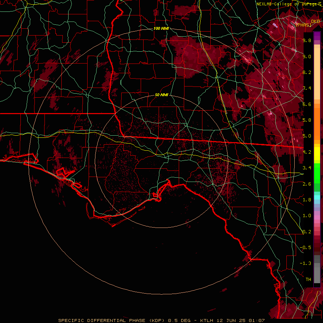Select the 8.2 value on the scale
The image size is (323, 323).
(307, 72)
